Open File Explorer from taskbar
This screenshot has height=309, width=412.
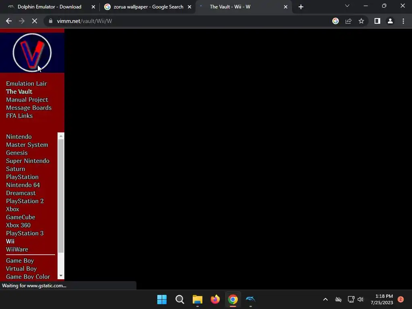(x=197, y=299)
